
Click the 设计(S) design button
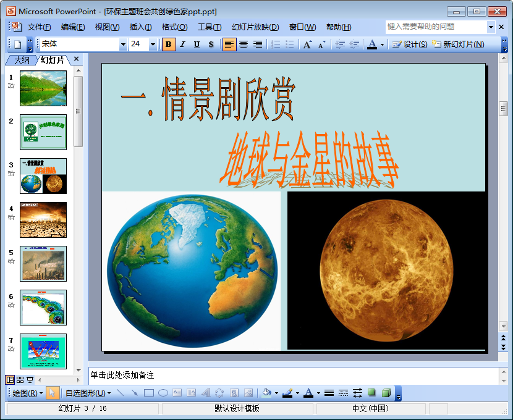point(410,44)
